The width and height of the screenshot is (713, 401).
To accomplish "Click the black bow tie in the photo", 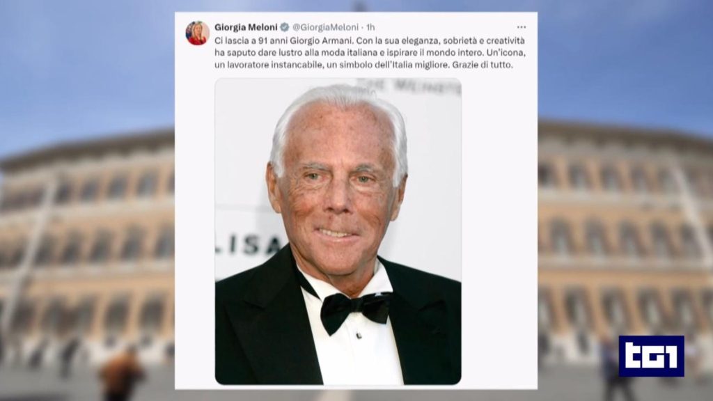I will coord(355,311).
